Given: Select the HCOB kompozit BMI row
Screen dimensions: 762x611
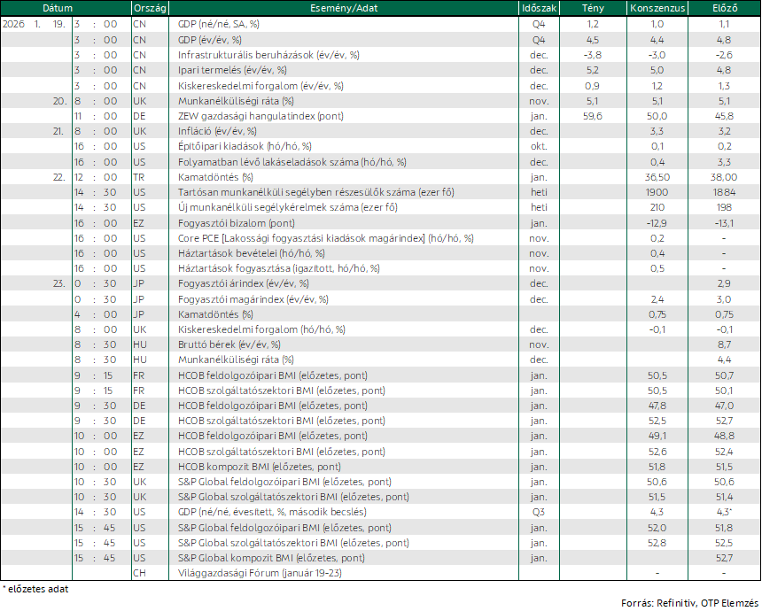Looking at the screenshot, I should (380, 467).
